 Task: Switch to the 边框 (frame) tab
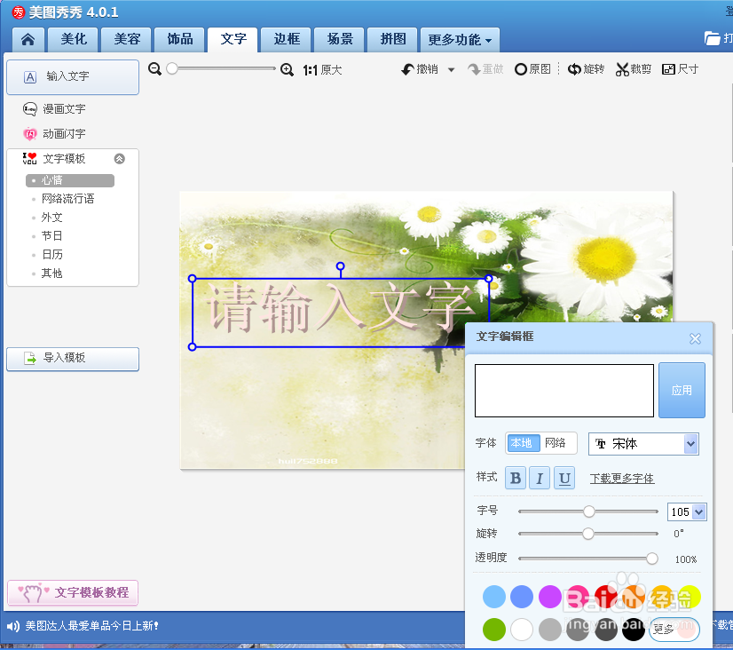(286, 39)
